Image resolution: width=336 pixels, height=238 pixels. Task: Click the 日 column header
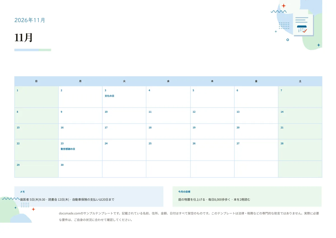[36, 81]
